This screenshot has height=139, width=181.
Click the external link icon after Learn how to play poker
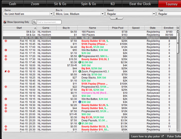tap(162, 136)
